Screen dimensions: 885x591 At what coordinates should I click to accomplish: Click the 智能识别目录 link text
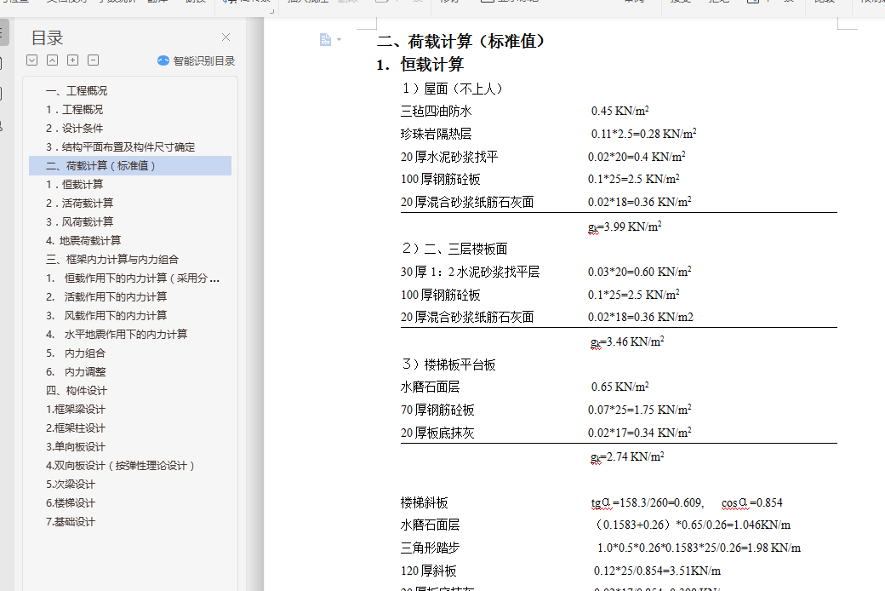tap(203, 61)
